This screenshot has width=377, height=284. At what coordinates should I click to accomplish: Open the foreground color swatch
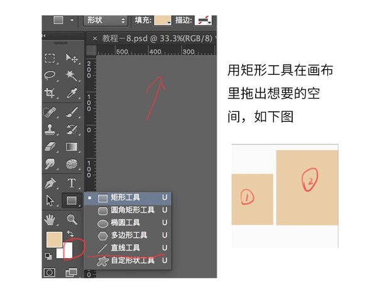[54, 239]
